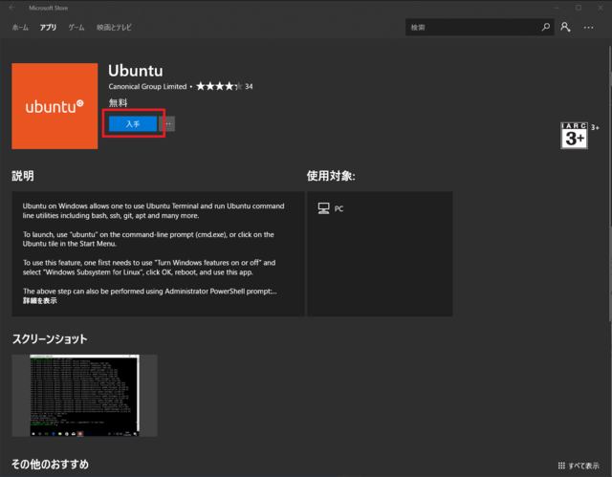Click the Ubuntu title text
The image size is (612, 477).
(x=136, y=71)
